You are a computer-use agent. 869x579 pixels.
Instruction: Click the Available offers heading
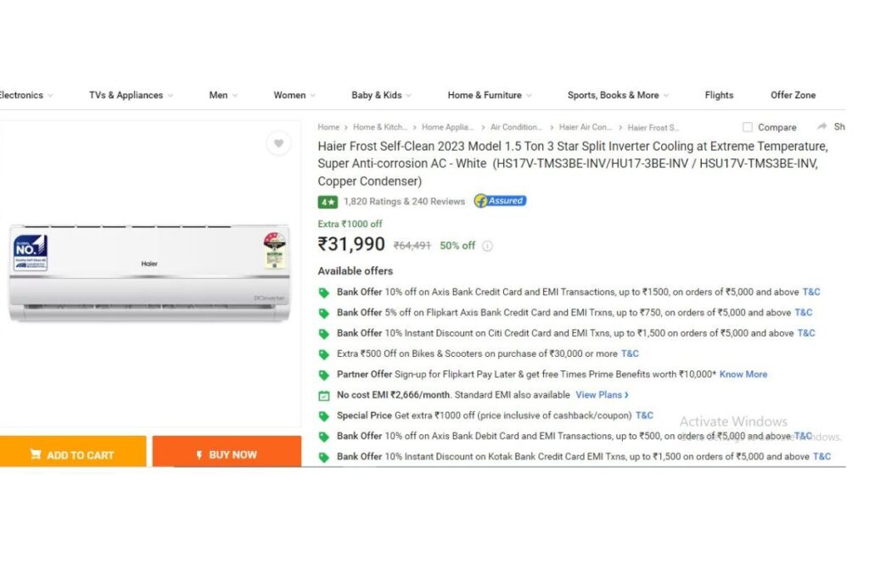(x=356, y=270)
